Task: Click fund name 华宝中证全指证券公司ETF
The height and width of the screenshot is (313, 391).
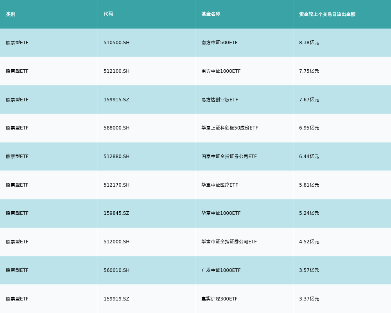Action: [x=229, y=242]
